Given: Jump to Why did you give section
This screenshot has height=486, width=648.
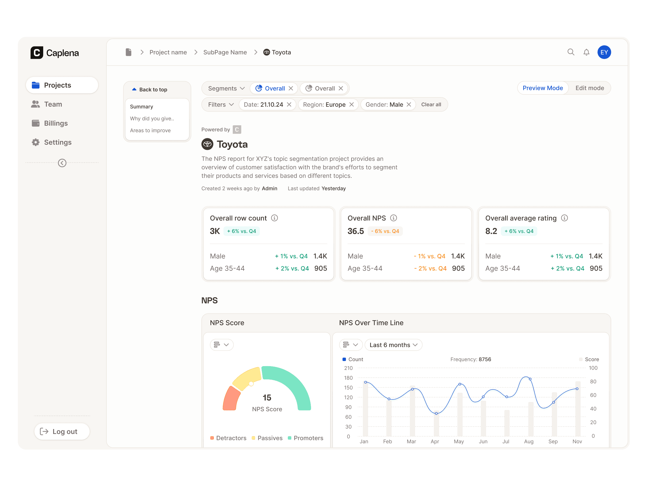Looking at the screenshot, I should tap(152, 119).
